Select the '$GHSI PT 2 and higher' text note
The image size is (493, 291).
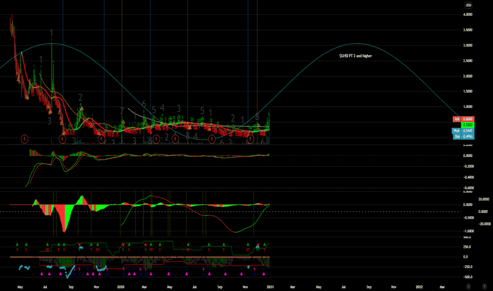355,56
